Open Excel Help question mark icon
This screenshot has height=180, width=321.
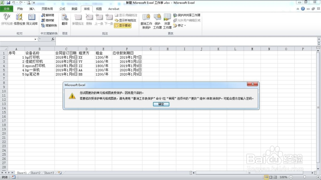click(x=303, y=9)
